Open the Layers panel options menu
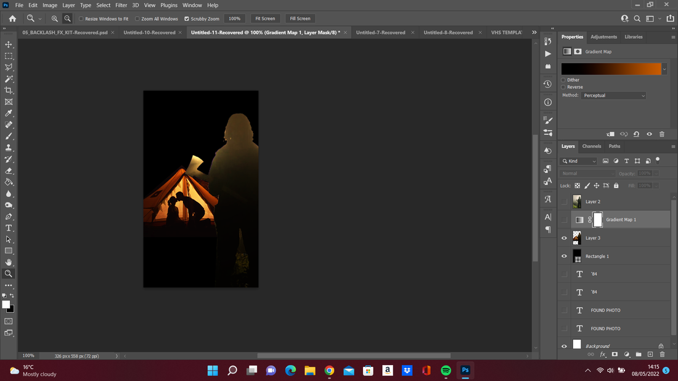 673,146
